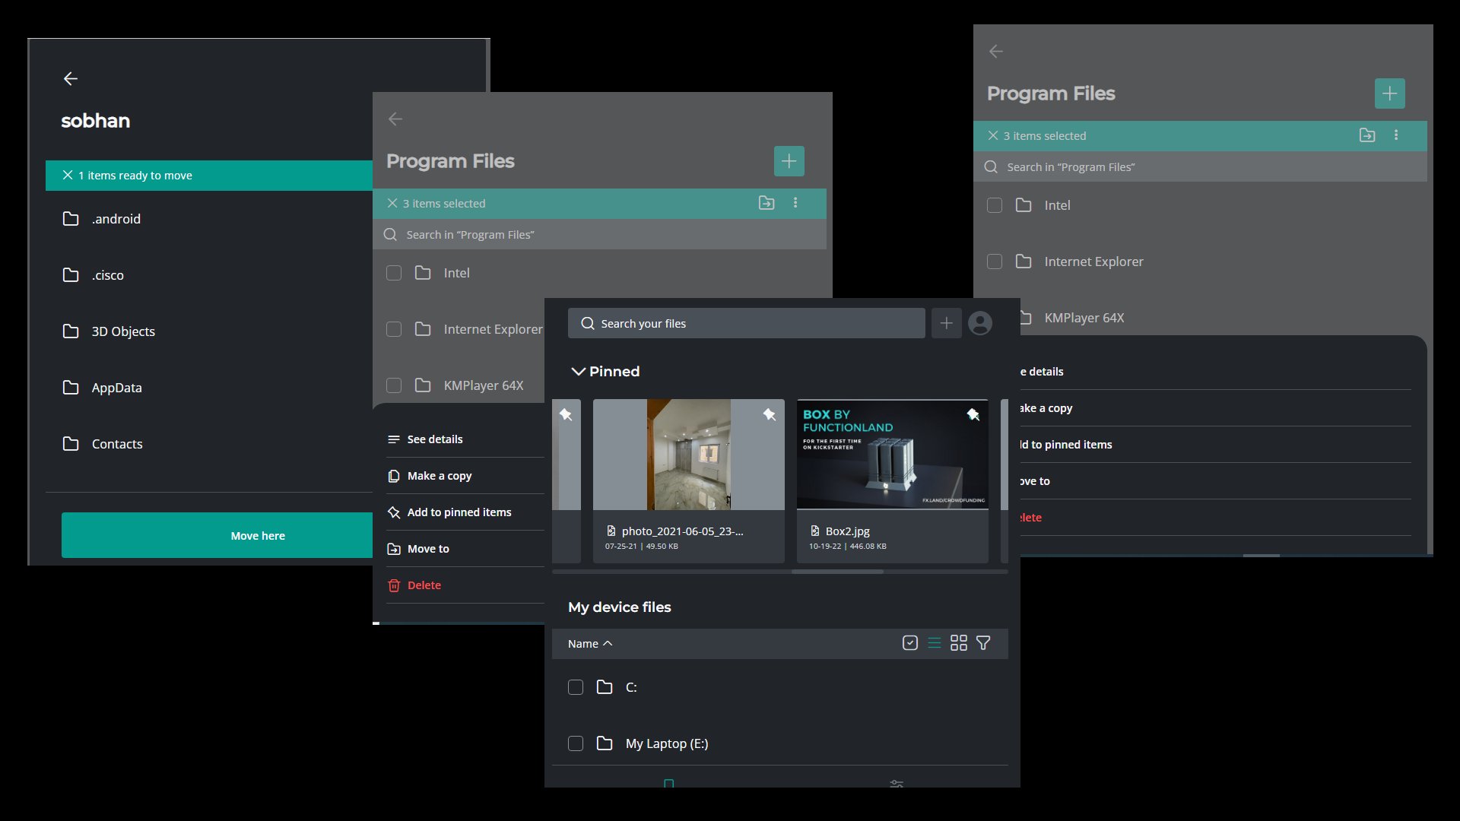This screenshot has height=821, width=1460.
Task: Unpin the photo_2021-06-05 thumbnail pin icon
Action: click(x=769, y=415)
